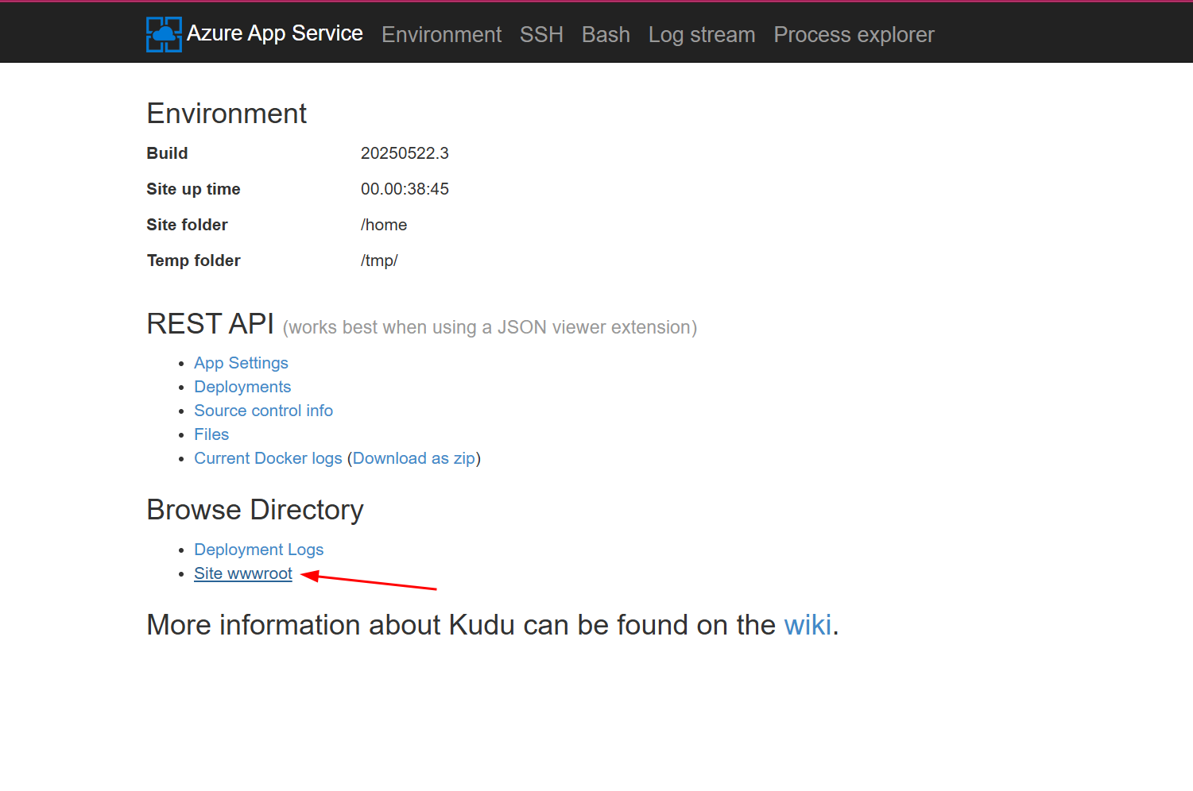Open Source control info link
Viewport: 1193px width, 791px height.
click(263, 411)
